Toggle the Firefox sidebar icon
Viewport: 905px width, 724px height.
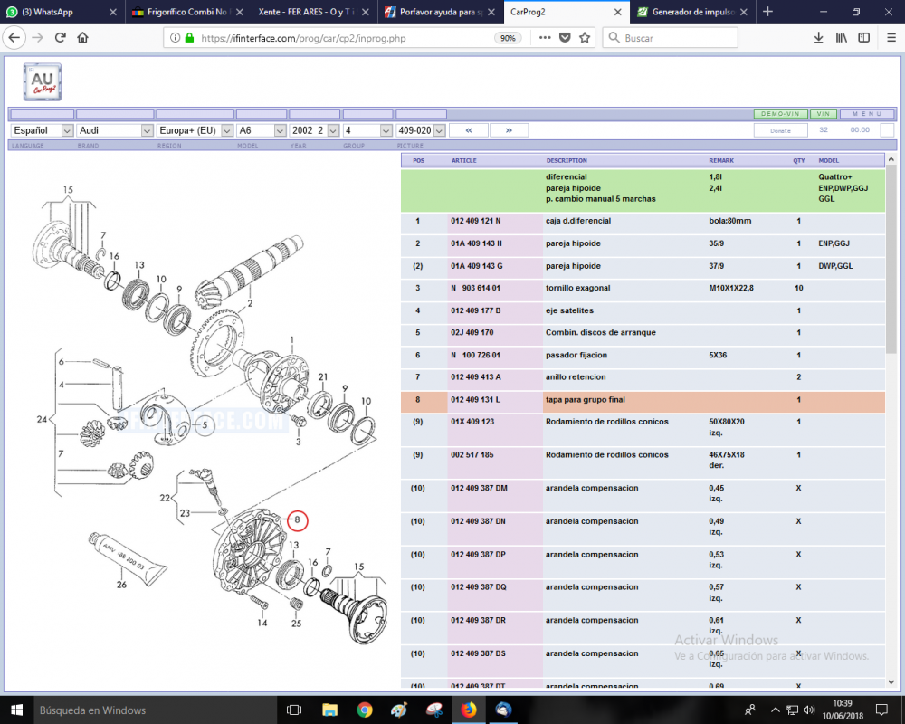coord(864,38)
